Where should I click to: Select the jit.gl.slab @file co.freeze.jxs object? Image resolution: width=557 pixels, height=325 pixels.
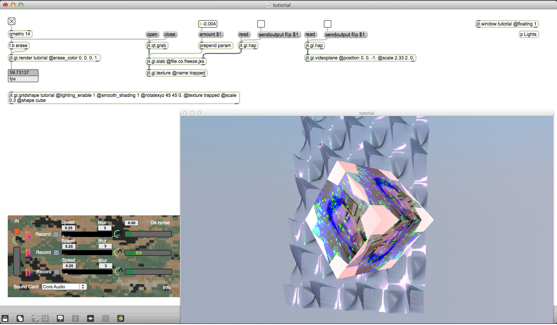click(176, 61)
